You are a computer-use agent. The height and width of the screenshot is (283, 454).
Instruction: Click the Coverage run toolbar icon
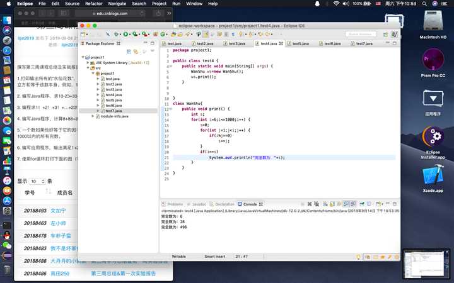tap(135, 34)
